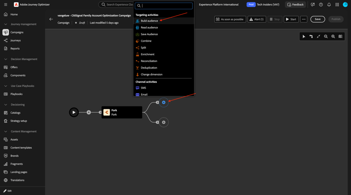Open the apps grid switcher
351x195 pixels.
pyautogui.click(x=337, y=5)
